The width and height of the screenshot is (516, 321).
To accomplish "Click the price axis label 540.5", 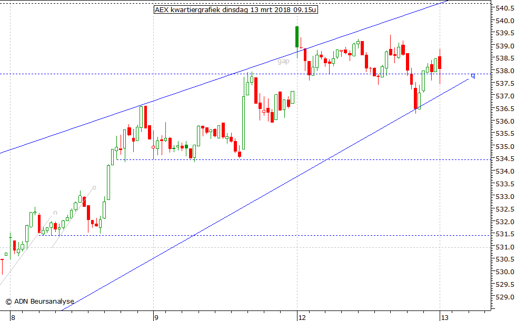I will pyautogui.click(x=504, y=8).
